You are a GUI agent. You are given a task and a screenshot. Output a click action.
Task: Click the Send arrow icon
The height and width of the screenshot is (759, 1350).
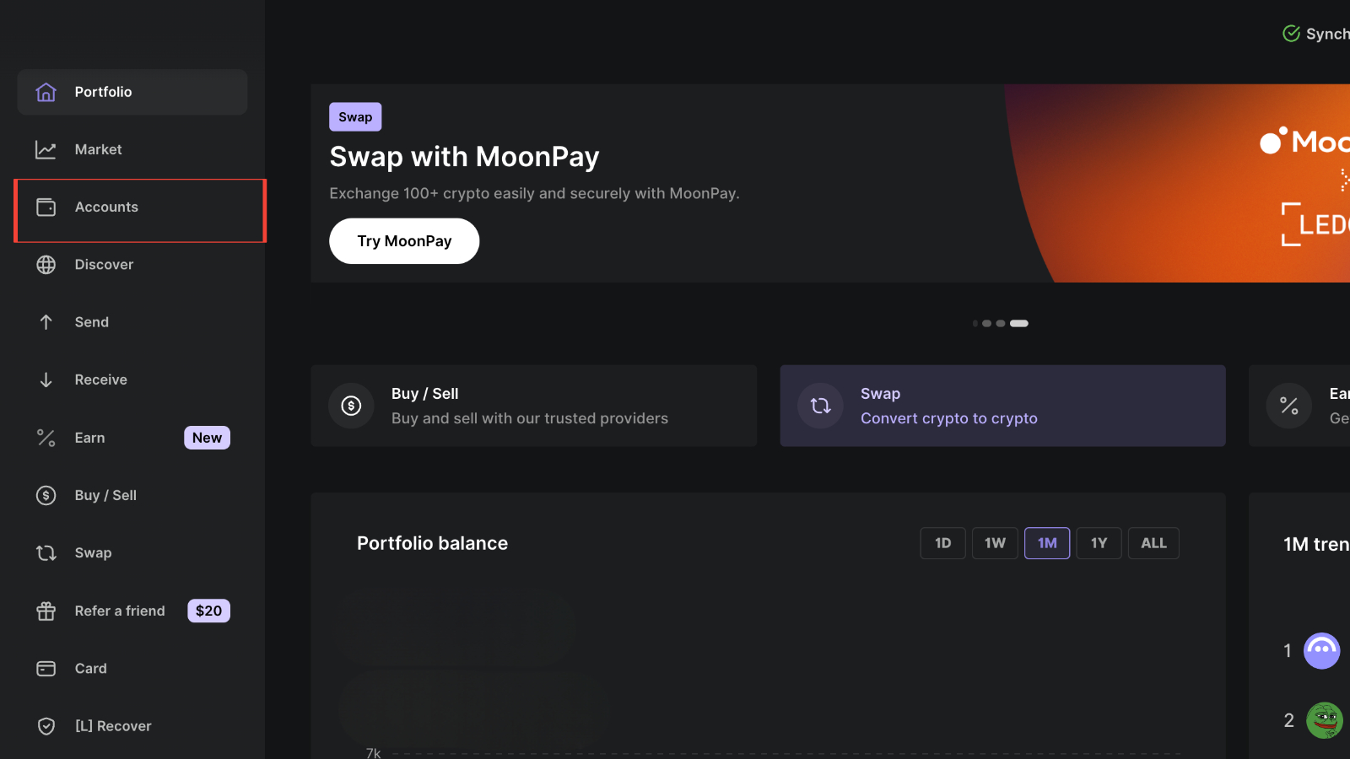click(x=46, y=321)
